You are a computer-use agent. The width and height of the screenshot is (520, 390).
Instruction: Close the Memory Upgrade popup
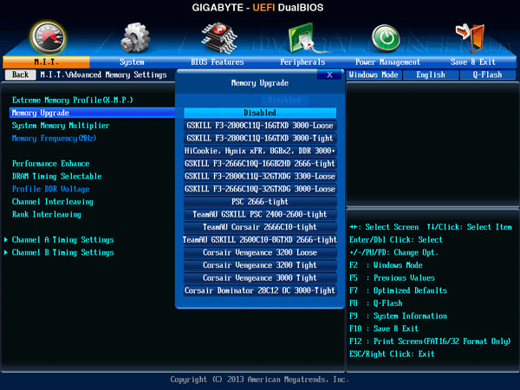329,75
